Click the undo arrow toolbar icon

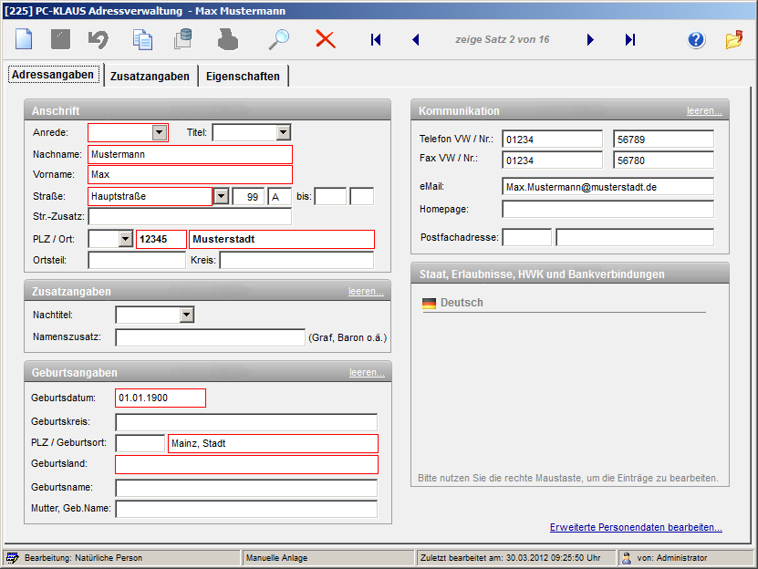click(98, 39)
